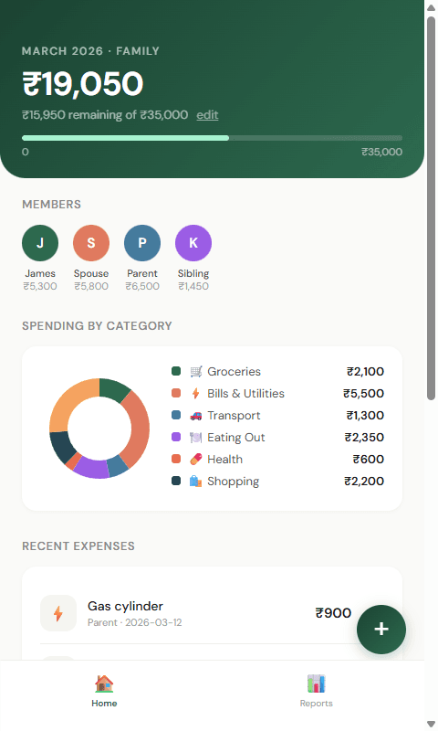This screenshot has height=731, width=438.
Task: Click the Health orange color swatch
Action: coord(176,459)
